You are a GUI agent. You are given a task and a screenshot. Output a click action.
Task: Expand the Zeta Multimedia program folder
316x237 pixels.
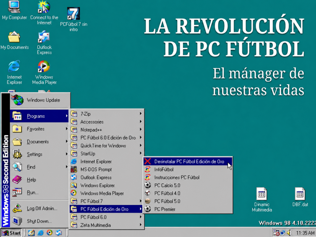106,225
